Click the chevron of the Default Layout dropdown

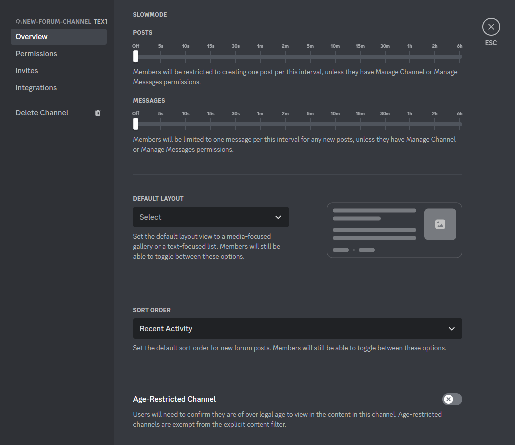click(278, 217)
